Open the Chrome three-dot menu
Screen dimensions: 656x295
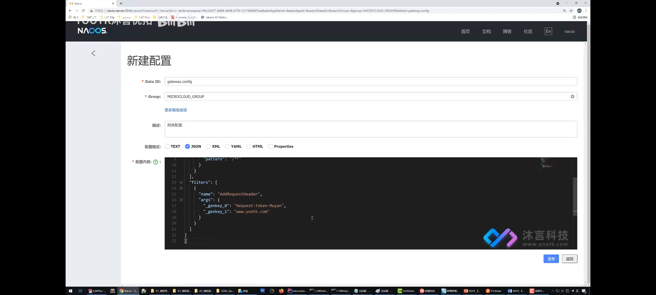point(586,11)
